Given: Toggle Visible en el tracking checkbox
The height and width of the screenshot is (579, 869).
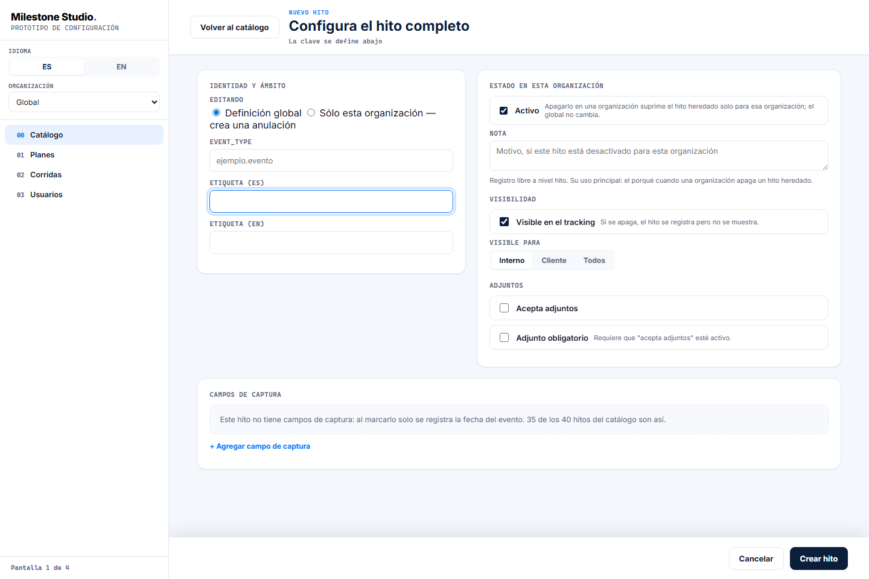Looking at the screenshot, I should pyautogui.click(x=504, y=222).
